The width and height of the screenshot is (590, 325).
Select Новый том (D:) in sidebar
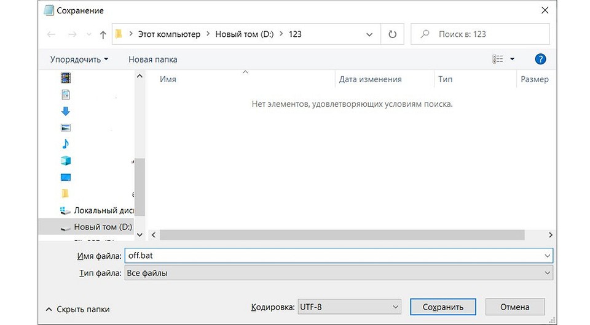tap(102, 227)
